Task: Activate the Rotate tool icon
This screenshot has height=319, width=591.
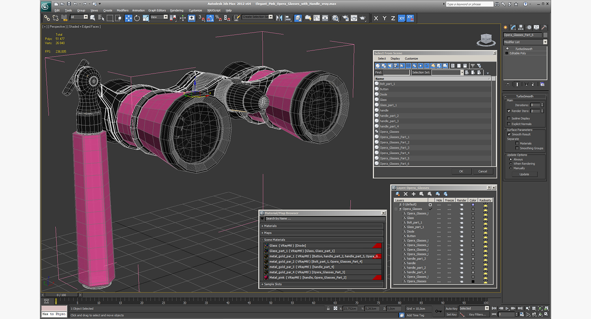Action: pos(137,18)
